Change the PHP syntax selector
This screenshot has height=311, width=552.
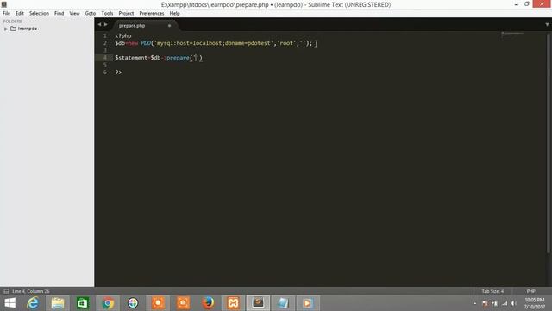[531, 291]
